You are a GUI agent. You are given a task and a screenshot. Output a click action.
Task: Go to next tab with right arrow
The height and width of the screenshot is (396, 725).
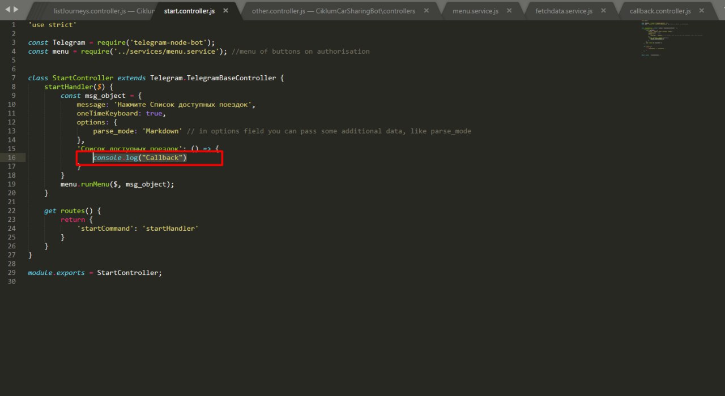tap(15, 10)
